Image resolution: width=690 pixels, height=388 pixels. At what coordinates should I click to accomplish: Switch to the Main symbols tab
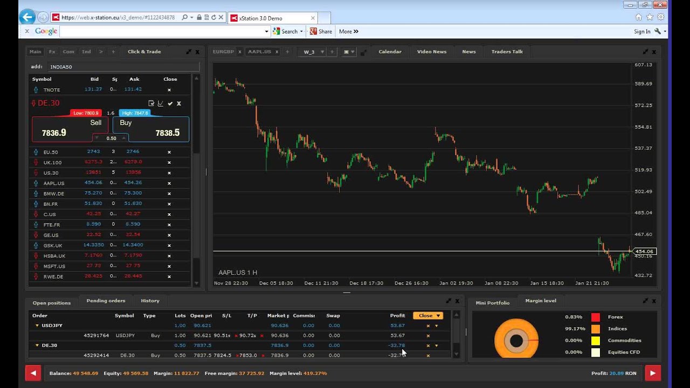coord(35,52)
